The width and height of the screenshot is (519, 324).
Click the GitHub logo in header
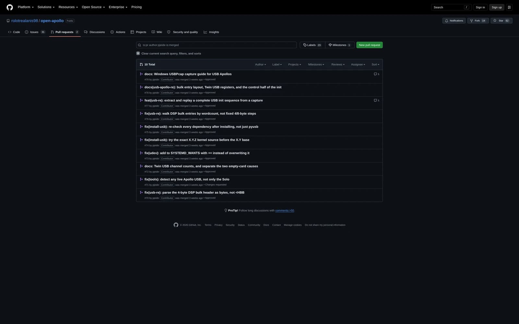pos(10,7)
